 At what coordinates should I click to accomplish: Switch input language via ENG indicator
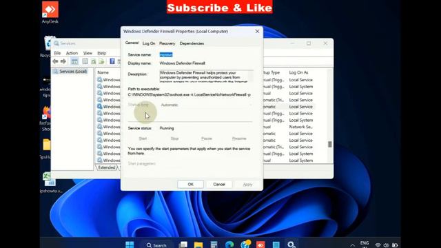[365, 243]
